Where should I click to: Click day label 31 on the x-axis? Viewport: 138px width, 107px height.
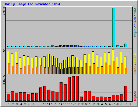pos(129,104)
